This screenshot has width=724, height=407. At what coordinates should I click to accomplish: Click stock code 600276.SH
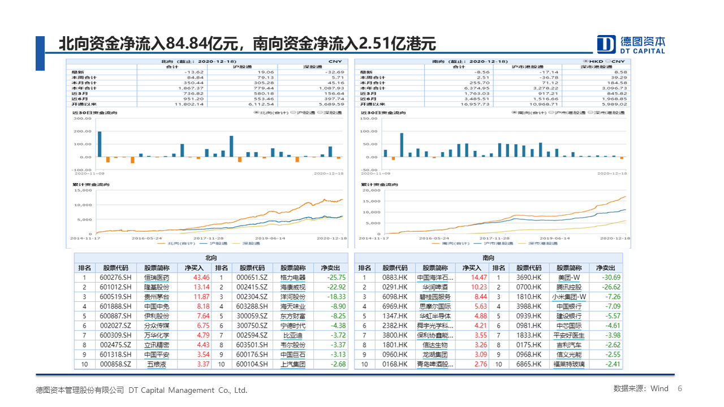click(x=115, y=278)
